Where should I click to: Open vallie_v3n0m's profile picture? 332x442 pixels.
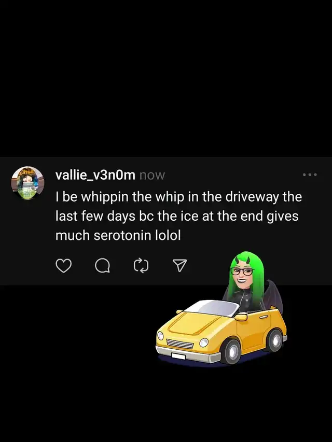pos(27,183)
